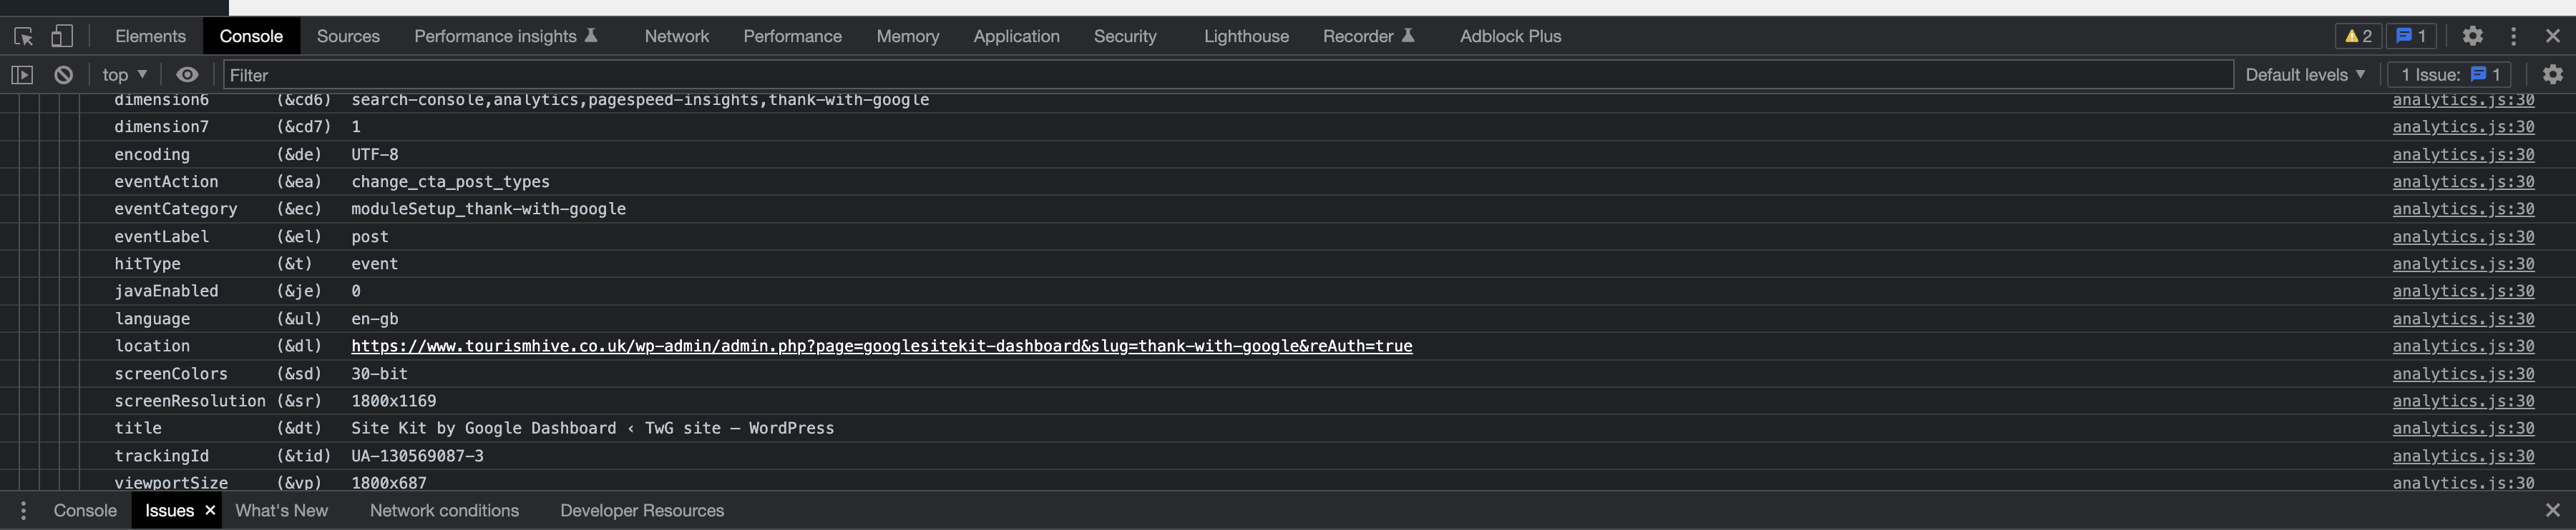The image size is (2576, 530).
Task: Open analytics.js:30 link on title row
Action: coord(2463,428)
